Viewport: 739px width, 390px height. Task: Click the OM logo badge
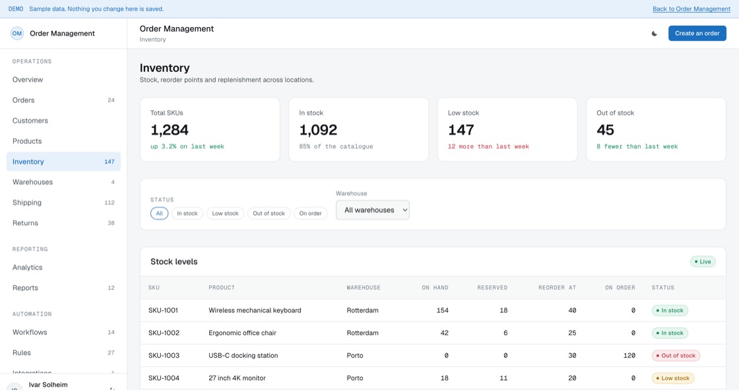17,34
